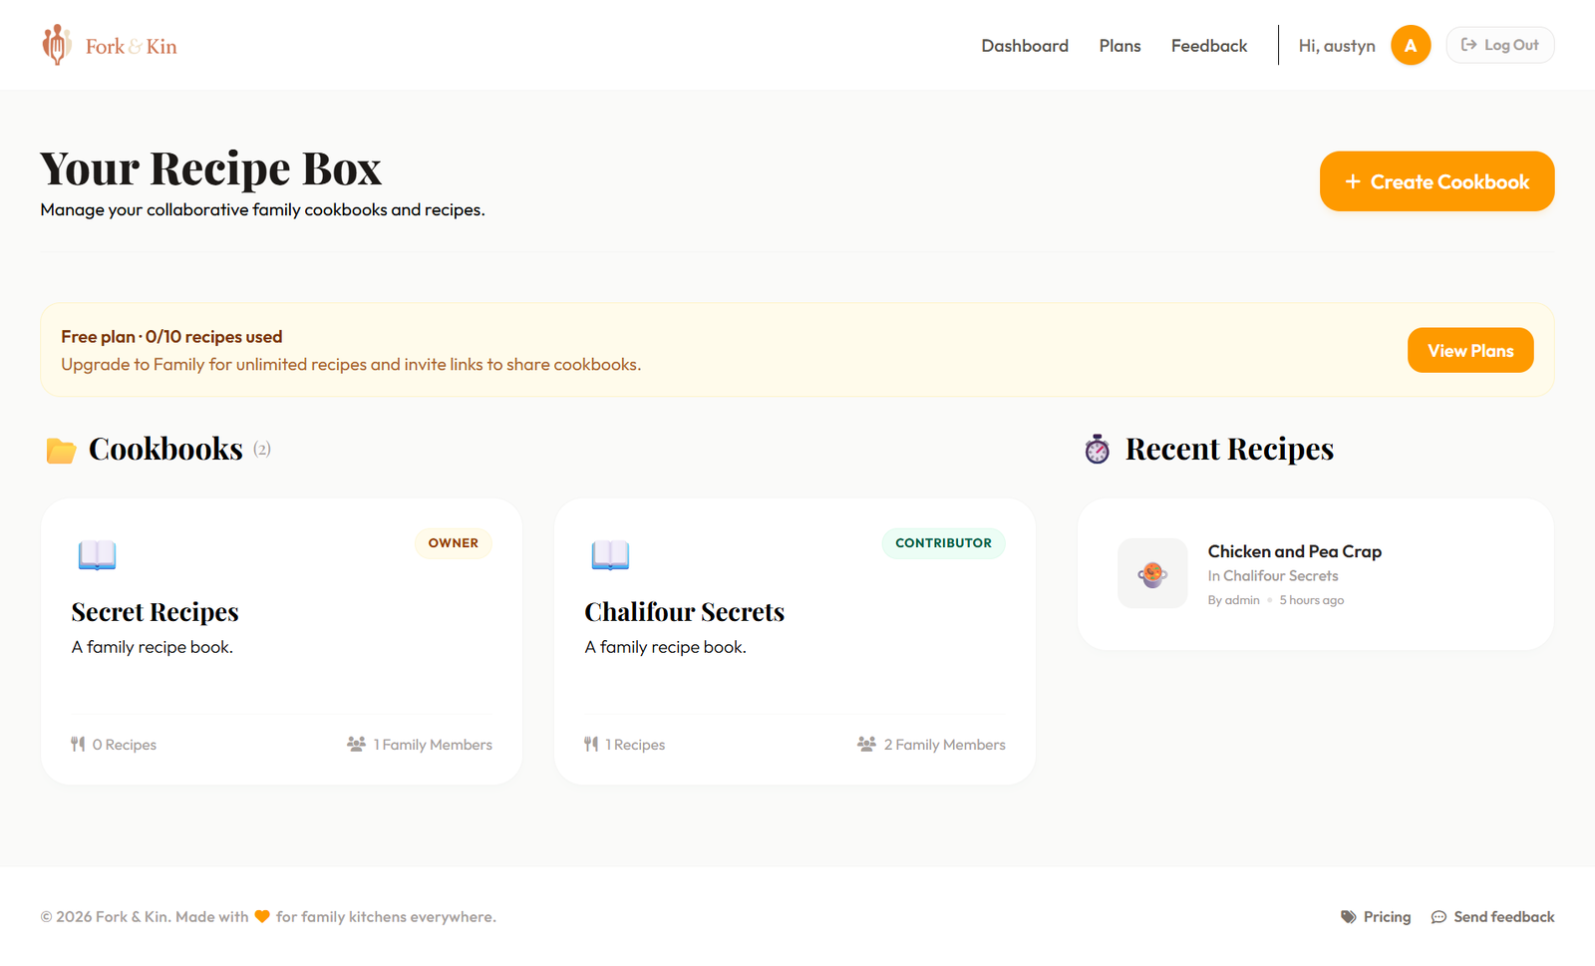Click the people icon next to 1 Family Members

(x=356, y=744)
